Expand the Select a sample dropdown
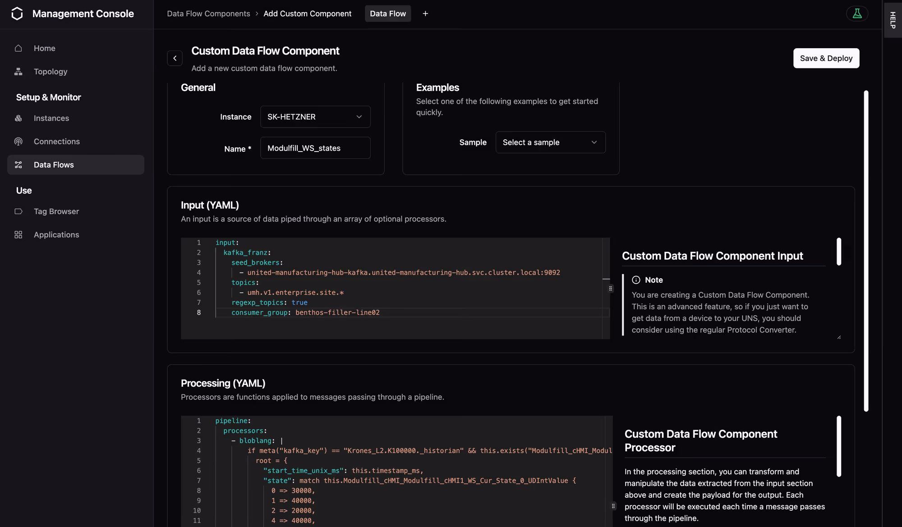Image resolution: width=902 pixels, height=527 pixels. coord(550,142)
